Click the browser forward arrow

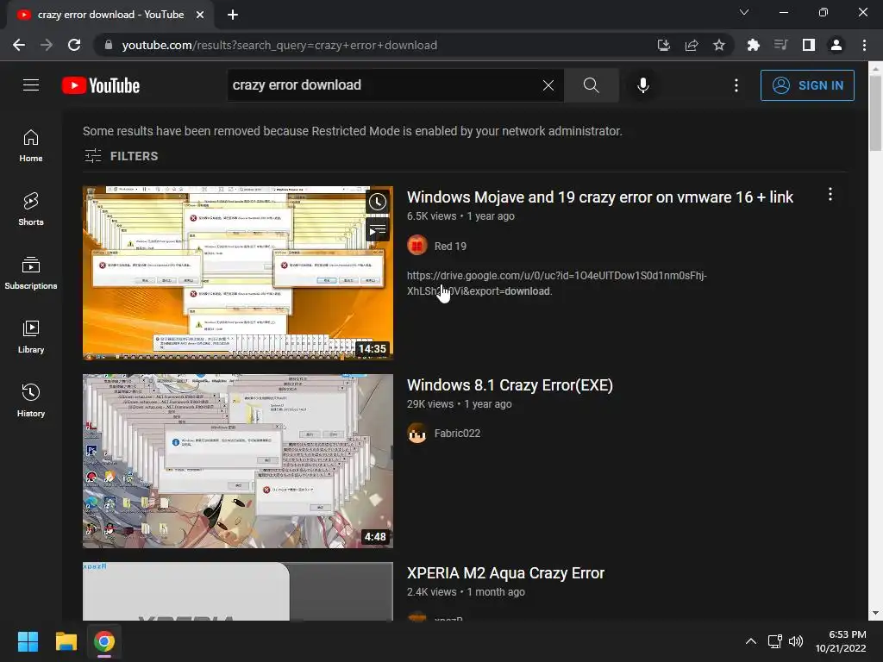(47, 45)
